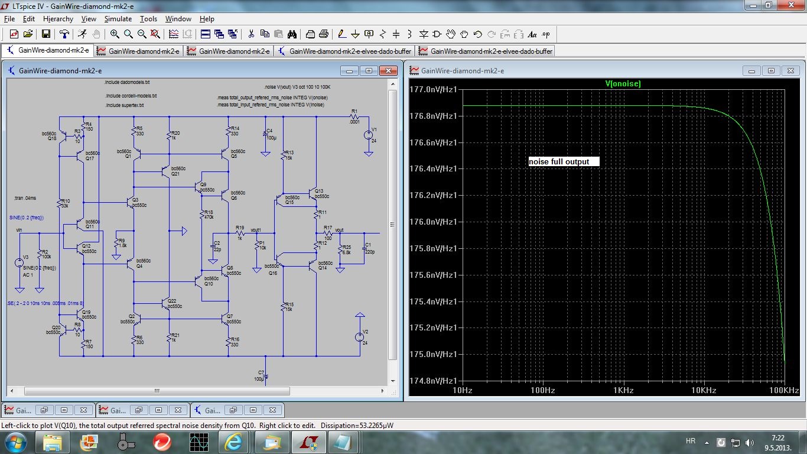
Task: Click the Autorange plot icon
Action: click(x=174, y=34)
